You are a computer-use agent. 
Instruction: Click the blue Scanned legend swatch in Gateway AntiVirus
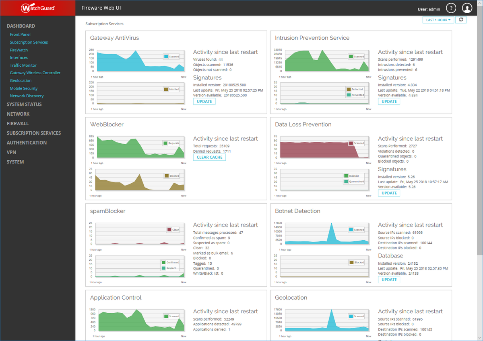[x=166, y=57]
